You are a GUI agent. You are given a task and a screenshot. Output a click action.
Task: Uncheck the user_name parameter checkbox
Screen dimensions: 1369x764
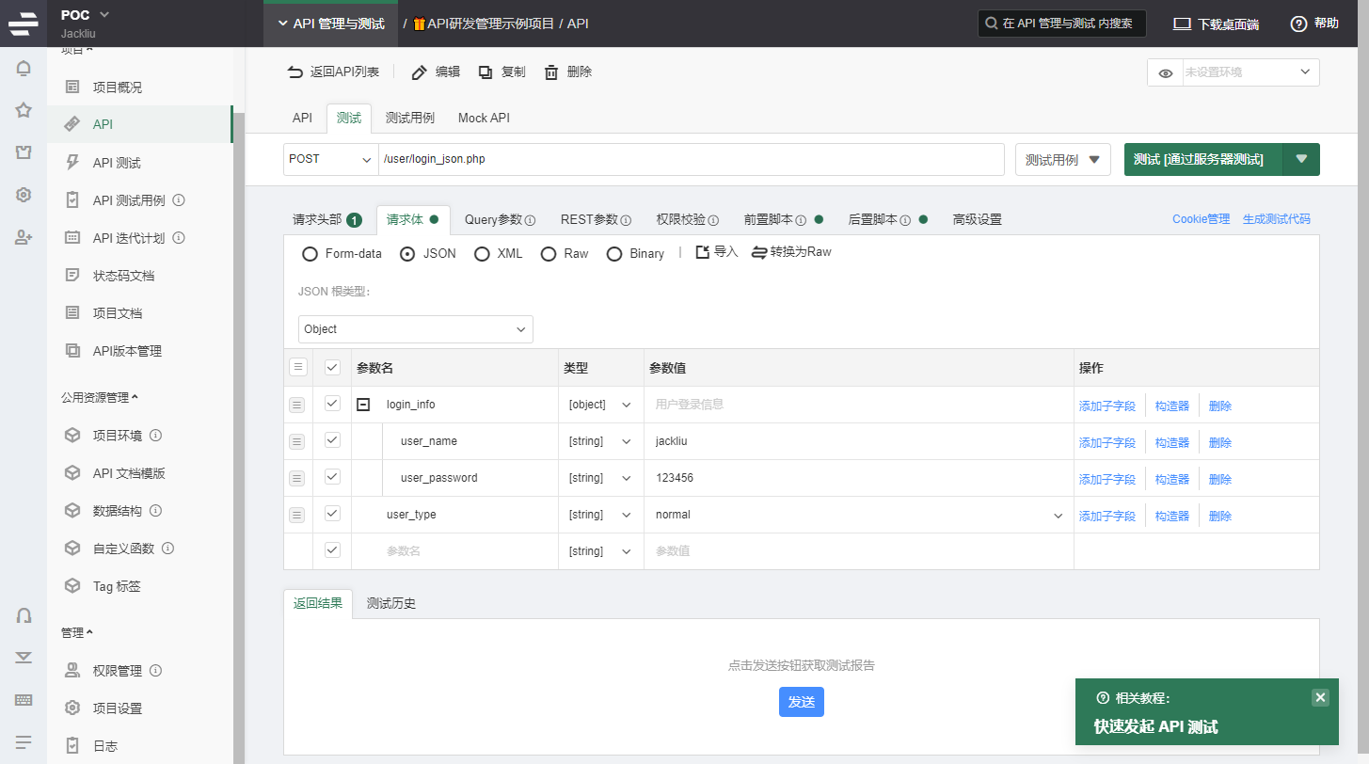pyautogui.click(x=332, y=440)
